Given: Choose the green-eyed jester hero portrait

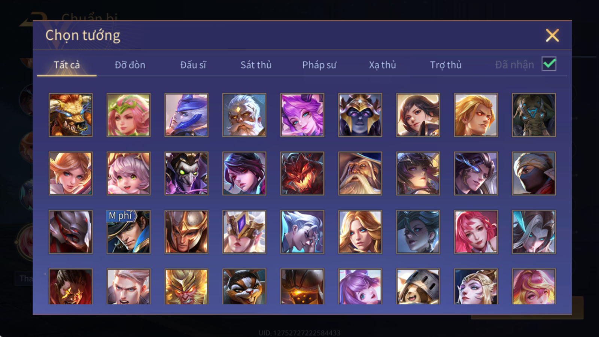Looking at the screenshot, I should click(x=186, y=173).
